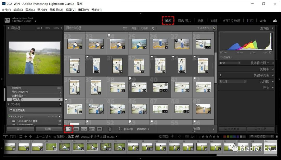Toggle the filmstrip filter switch at far right

click(x=277, y=137)
